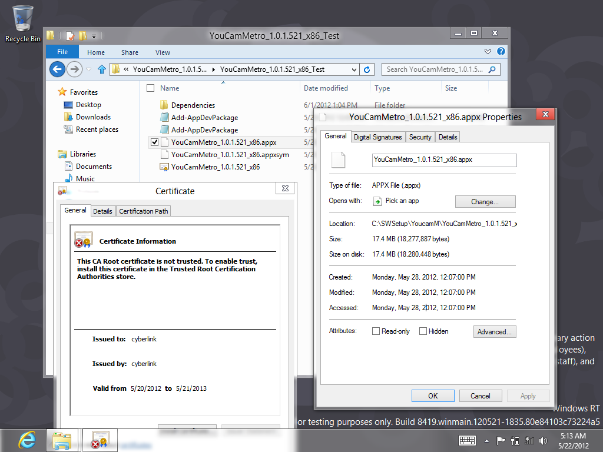The height and width of the screenshot is (452, 603).
Task: Open the on-screen keyboard tray icon
Action: [468, 440]
